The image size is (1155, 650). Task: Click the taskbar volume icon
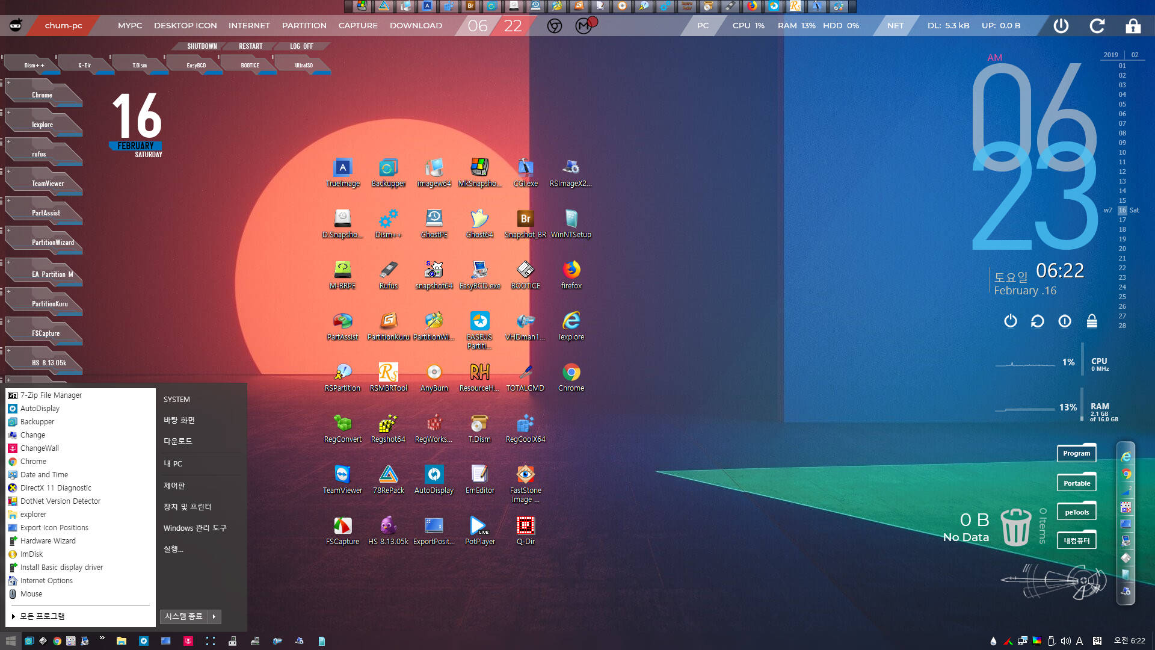pos(1066,641)
